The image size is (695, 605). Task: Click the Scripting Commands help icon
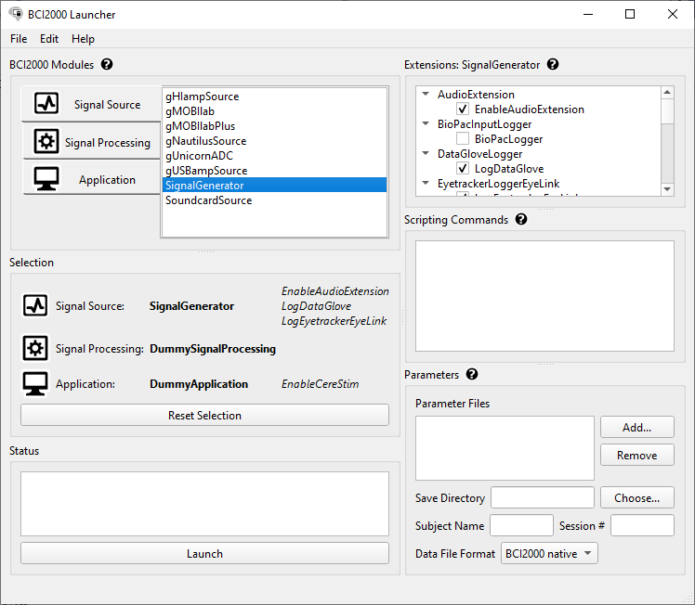(521, 219)
